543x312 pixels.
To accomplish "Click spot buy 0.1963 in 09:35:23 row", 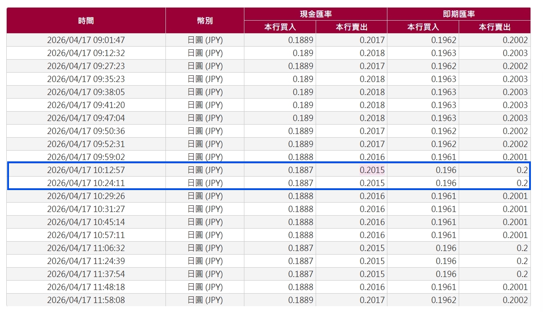I will pos(444,79).
